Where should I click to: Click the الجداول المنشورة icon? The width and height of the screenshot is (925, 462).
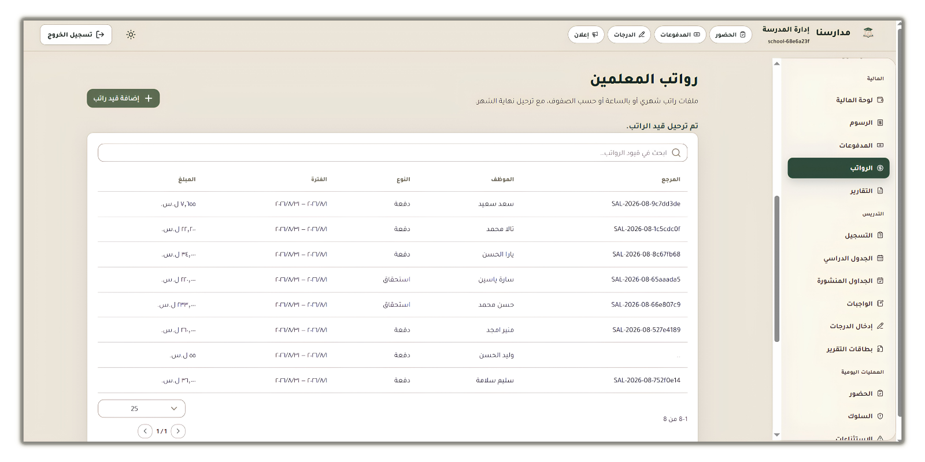pos(880,281)
